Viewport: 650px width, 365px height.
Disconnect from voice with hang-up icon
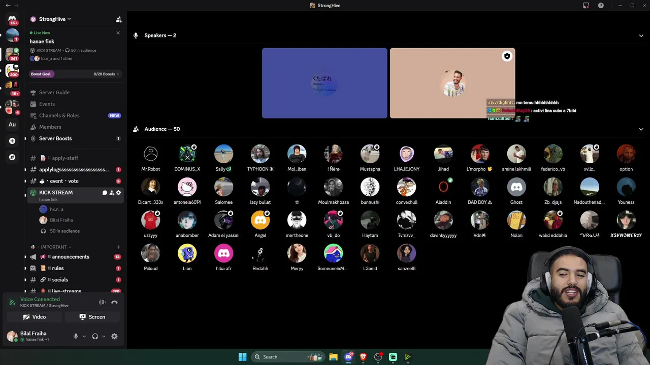[114, 302]
